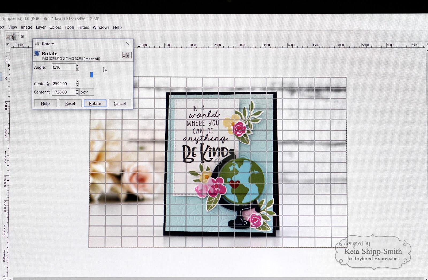Increase the Angle value with up arrow

point(77,65)
